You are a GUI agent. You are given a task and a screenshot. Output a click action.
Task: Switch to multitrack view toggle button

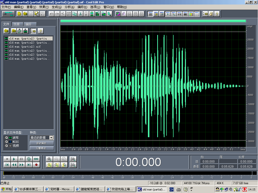click(x=8, y=14)
